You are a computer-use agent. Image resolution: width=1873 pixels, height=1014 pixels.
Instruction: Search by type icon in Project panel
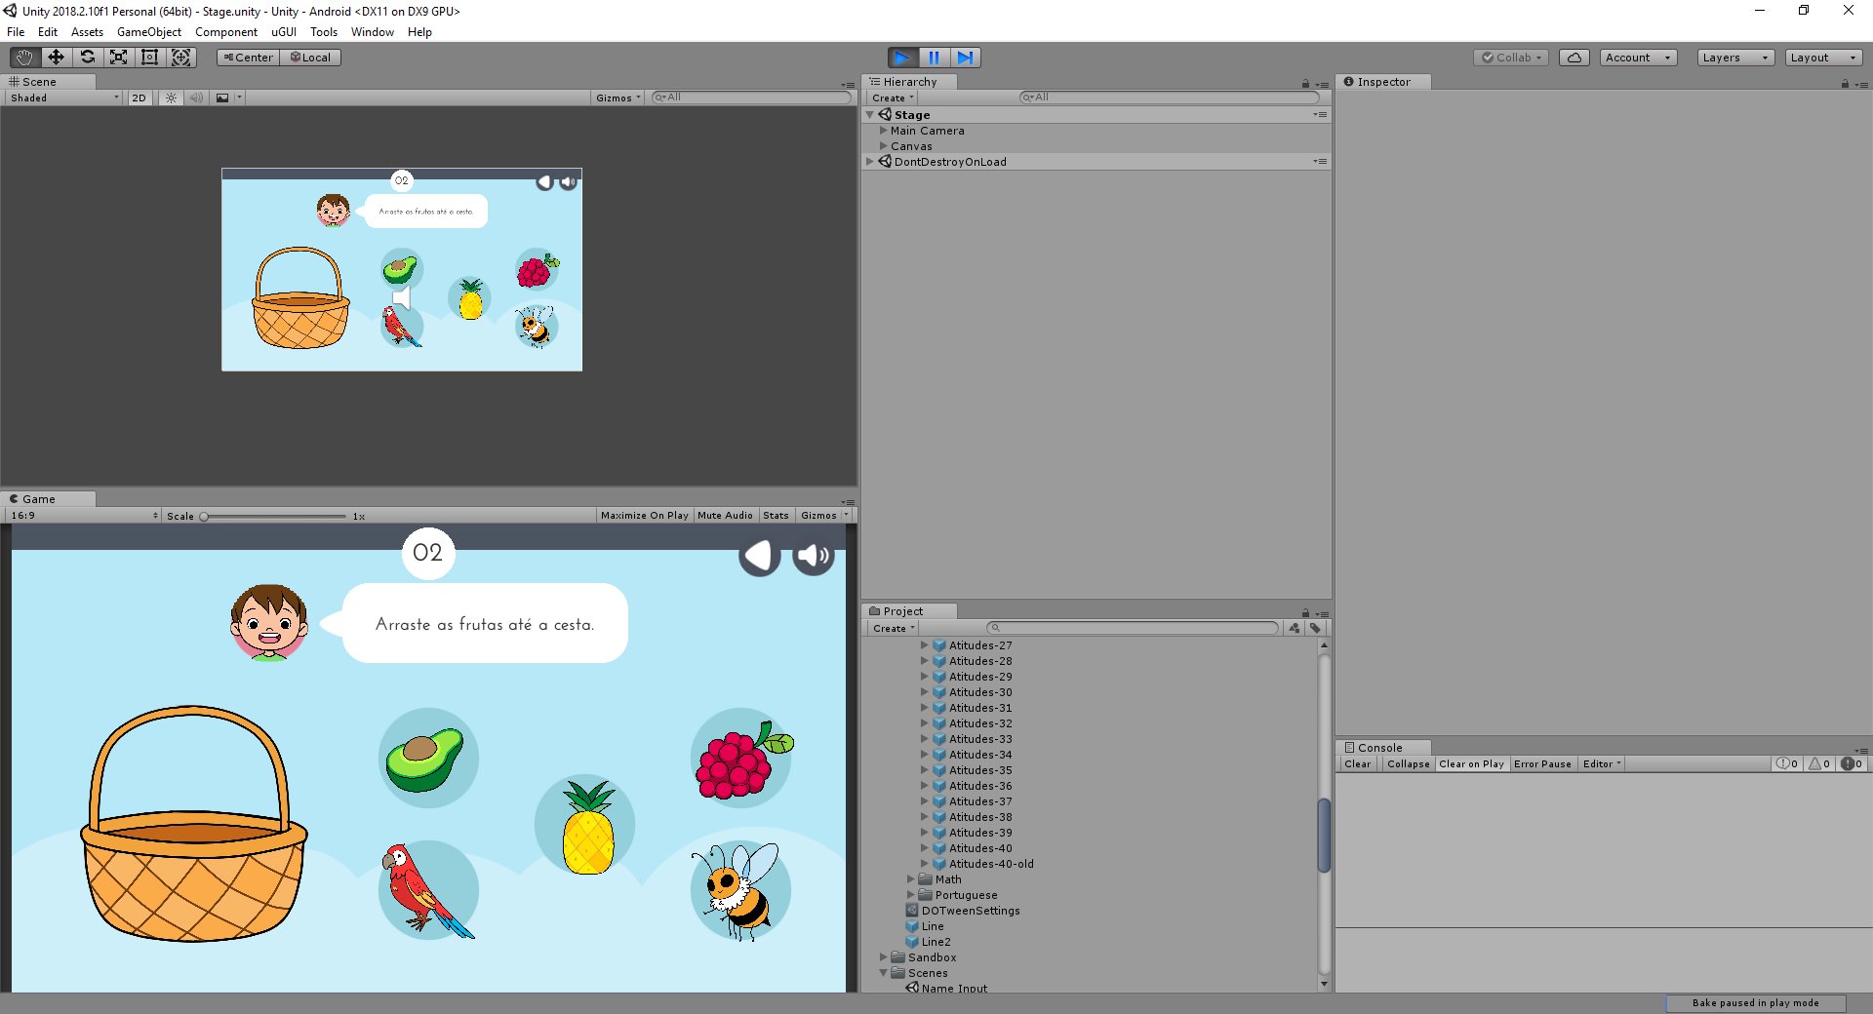click(1295, 629)
